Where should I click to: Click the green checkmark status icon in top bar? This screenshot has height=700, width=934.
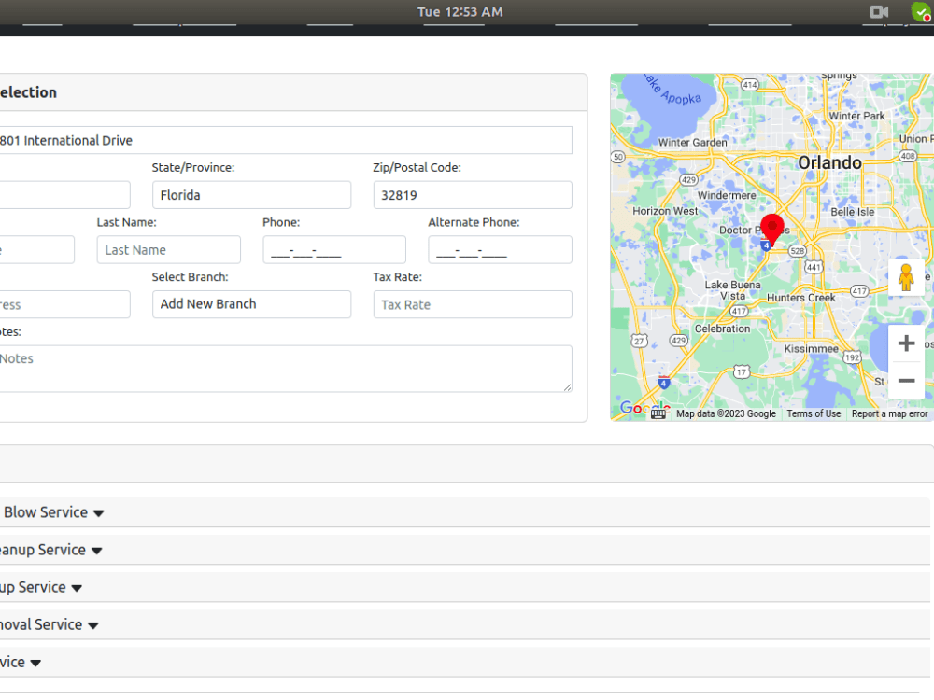coord(920,12)
